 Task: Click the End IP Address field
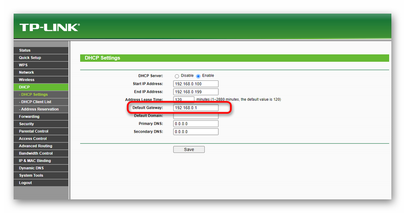tap(196, 92)
